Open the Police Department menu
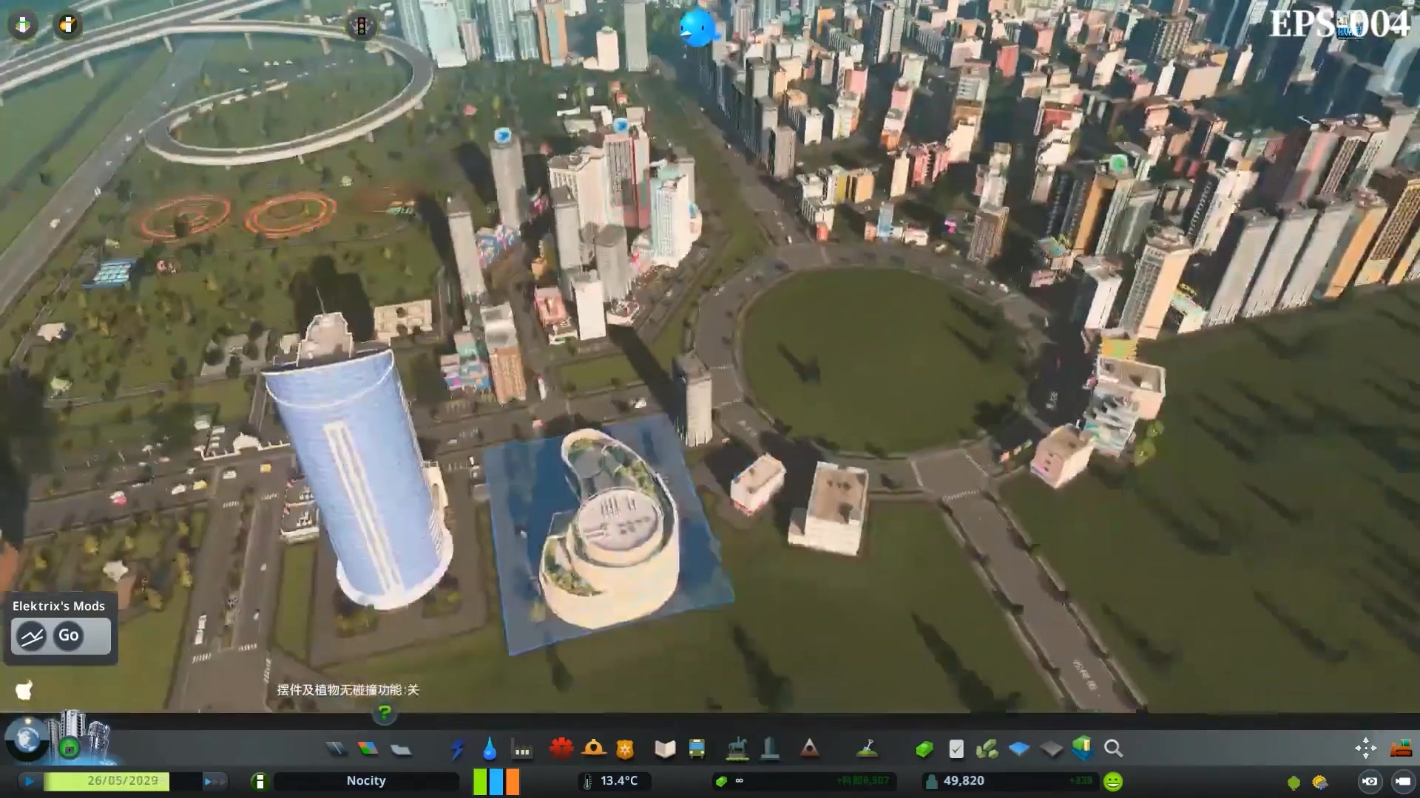Screen dimensions: 1420x798 (625, 749)
